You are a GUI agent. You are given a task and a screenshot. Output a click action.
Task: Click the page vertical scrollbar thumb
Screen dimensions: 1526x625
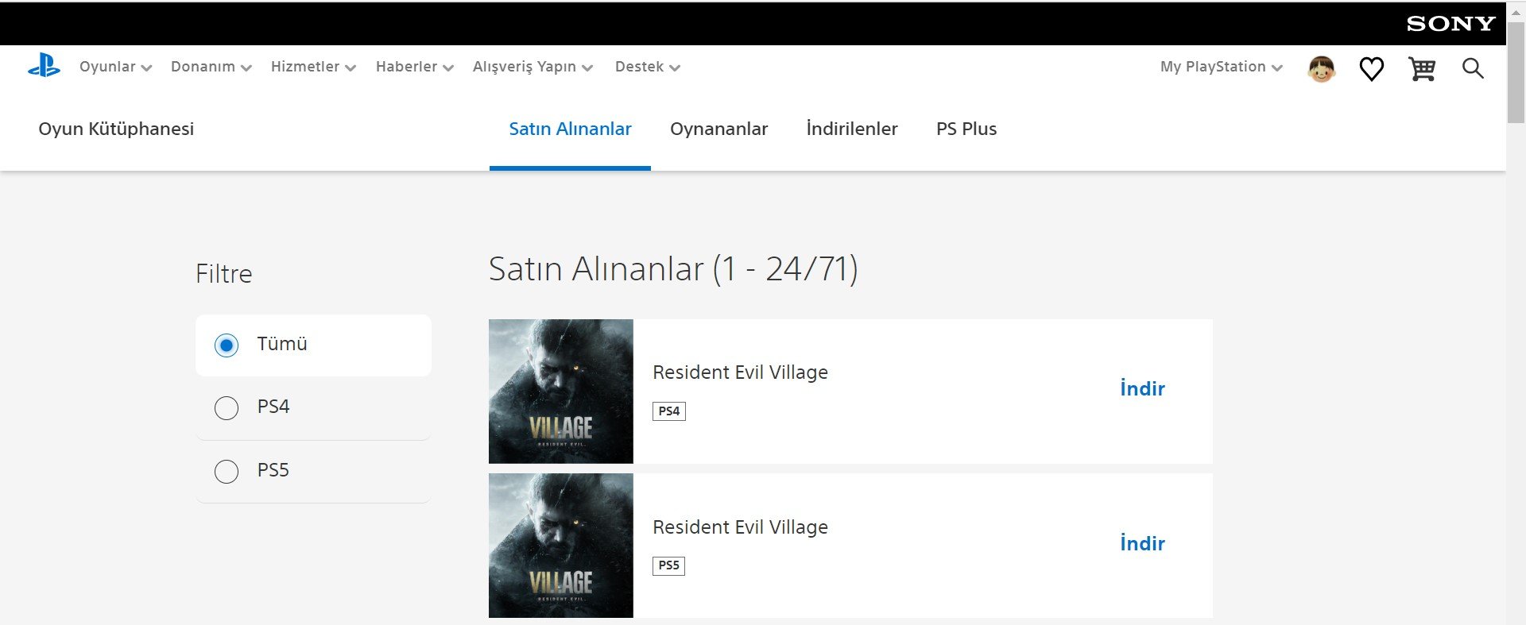pos(1516,73)
